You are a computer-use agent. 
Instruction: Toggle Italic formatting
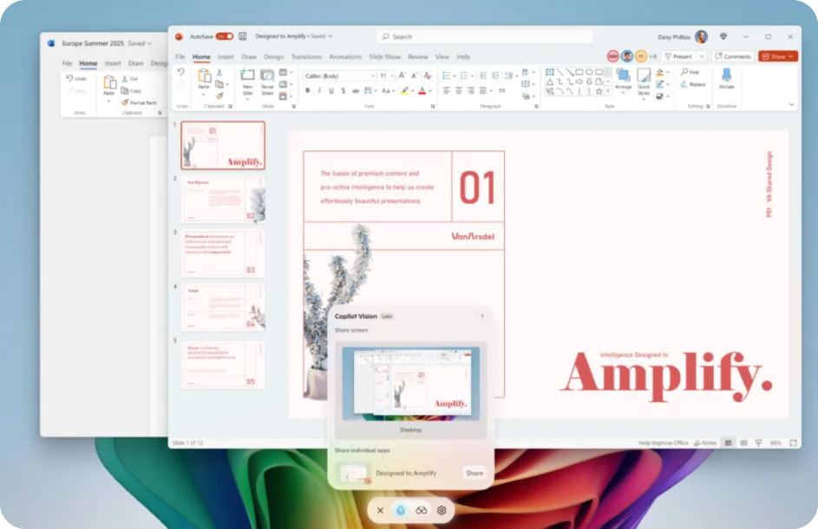pos(319,91)
